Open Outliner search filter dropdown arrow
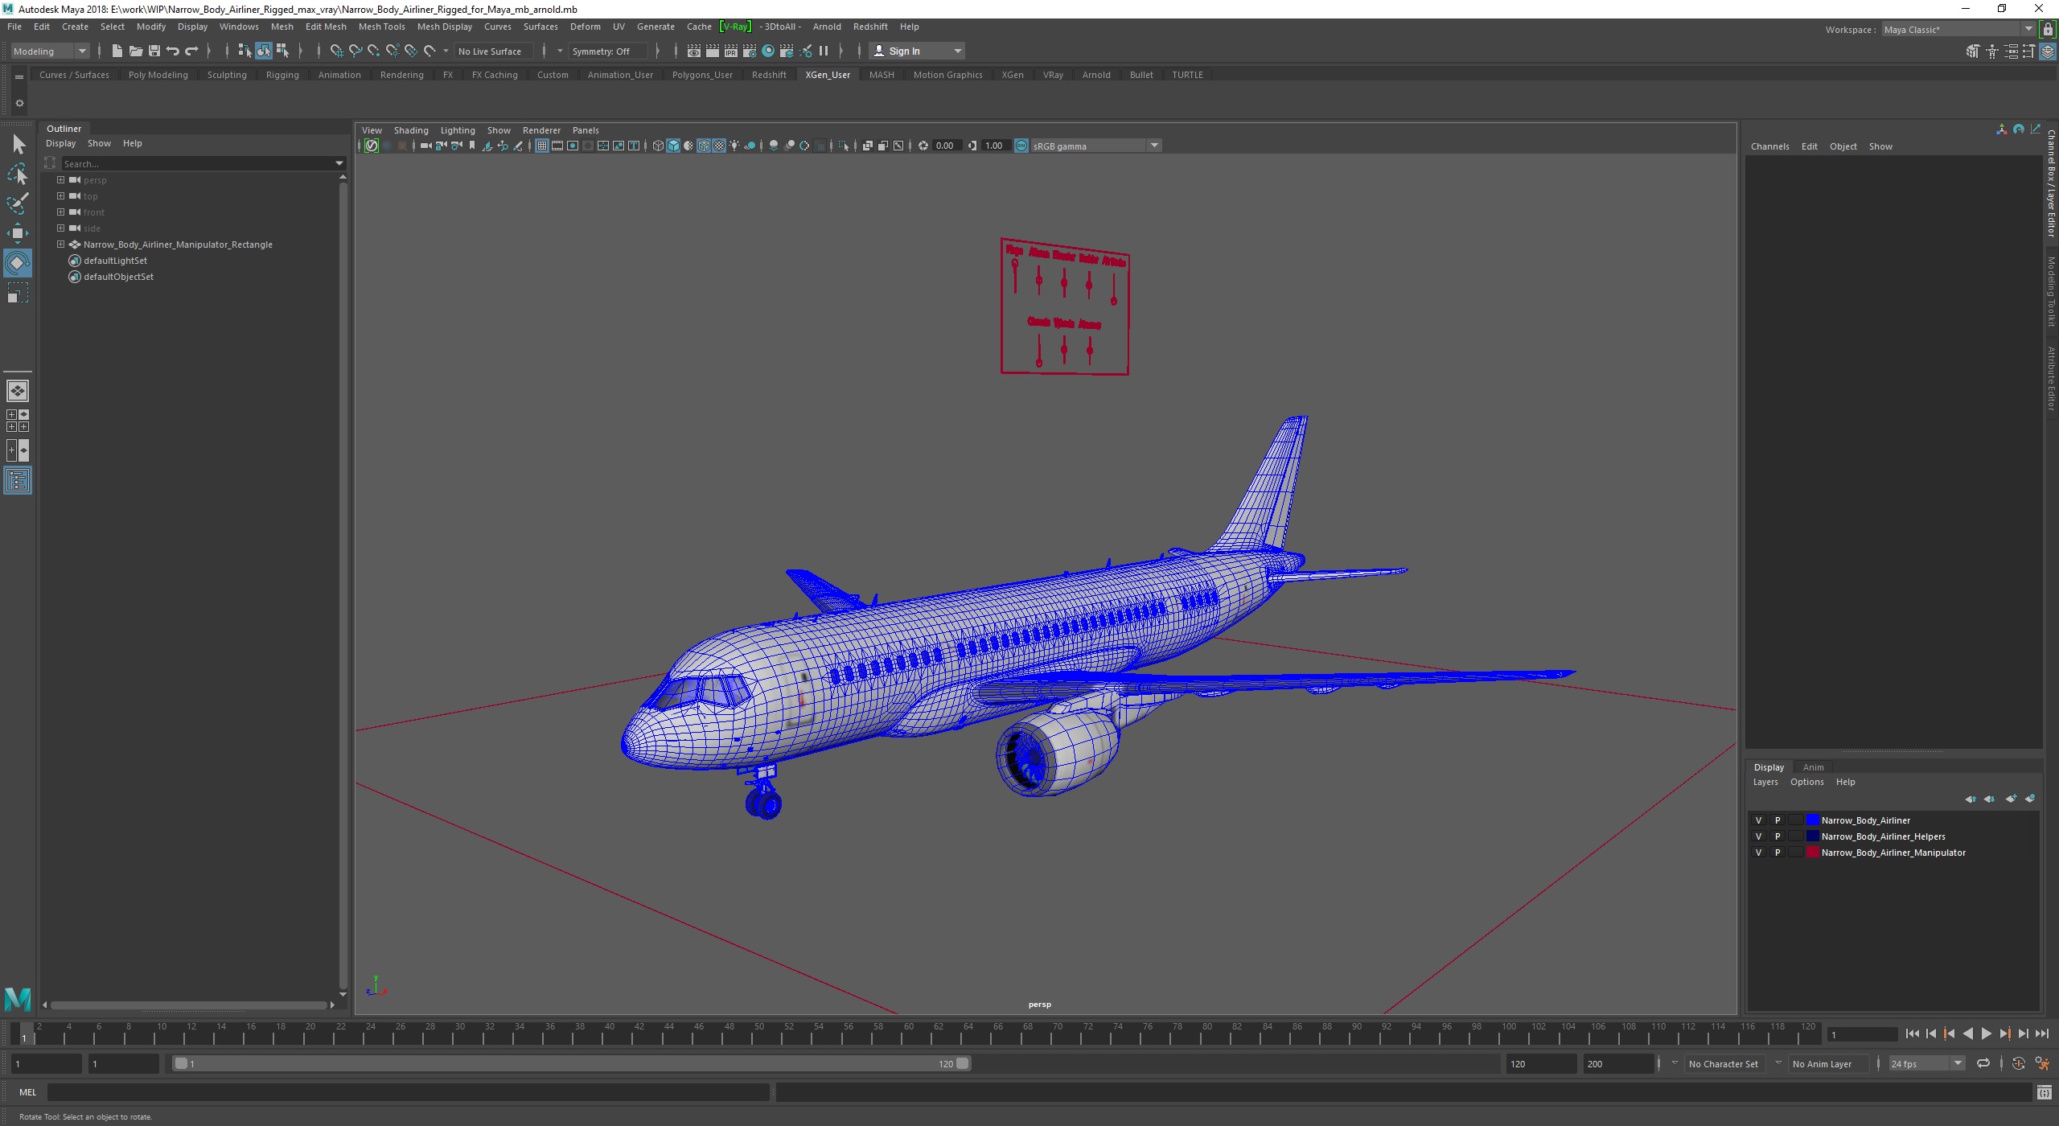This screenshot has width=2059, height=1126. [339, 163]
